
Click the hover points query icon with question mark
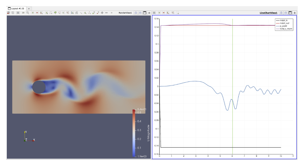(x=98, y=13)
